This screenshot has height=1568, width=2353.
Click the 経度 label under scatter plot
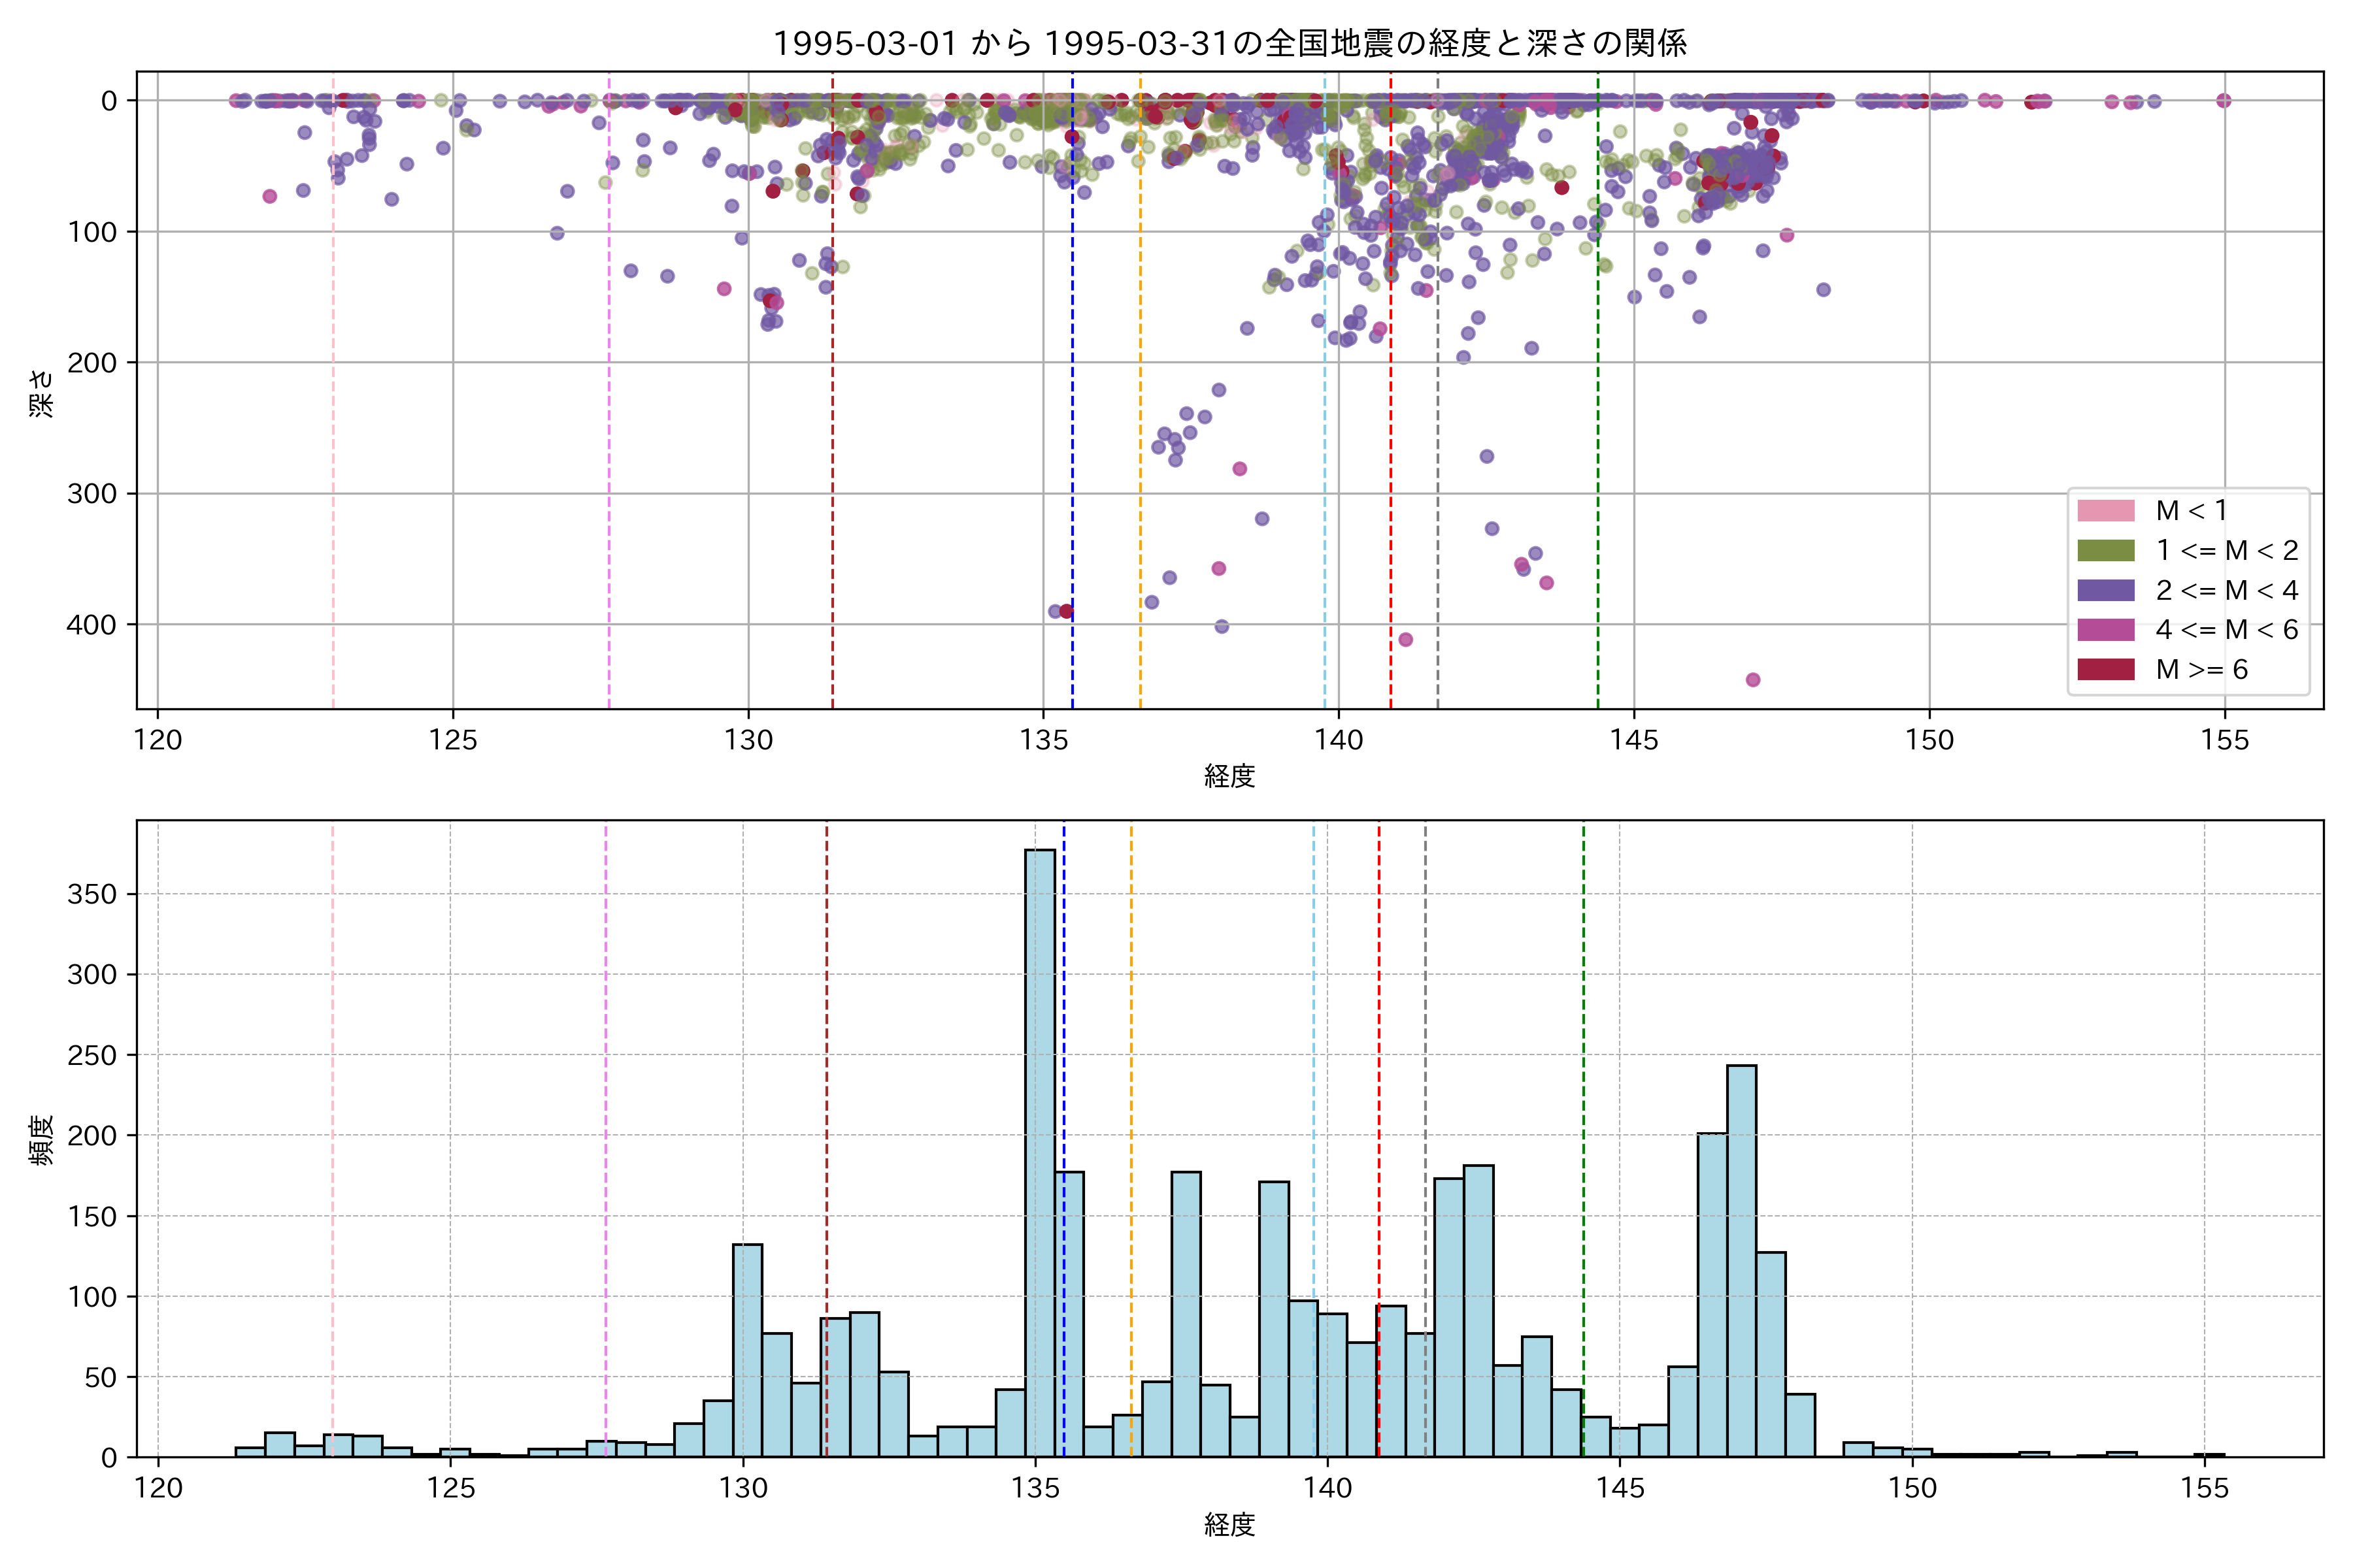pos(1229,775)
